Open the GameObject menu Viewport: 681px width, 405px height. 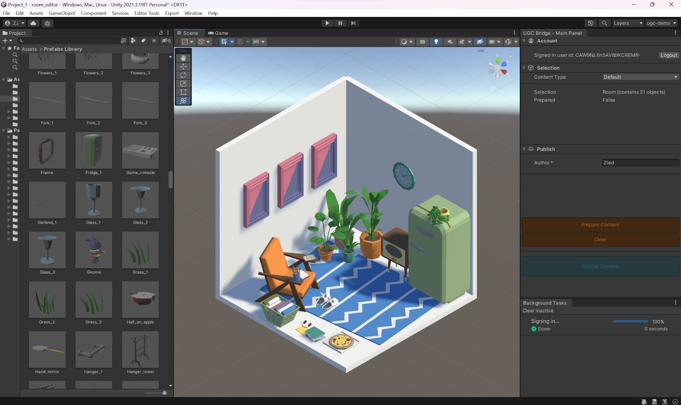(62, 13)
